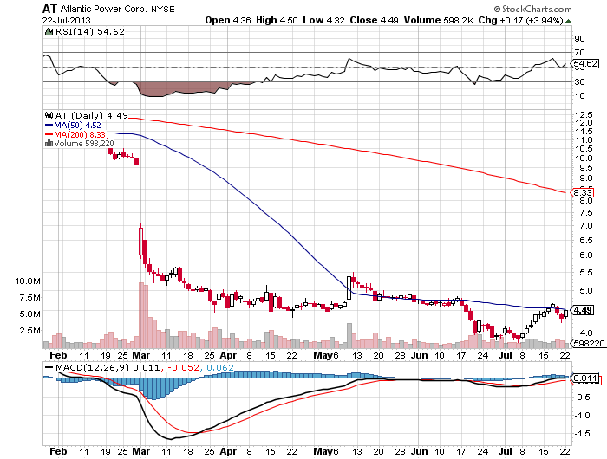The height and width of the screenshot is (459, 607).
Task: Select the black MACD line swatch in legend
Action: [49, 367]
